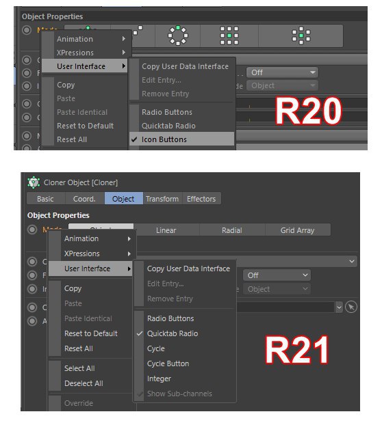Choose Cycle Button in R21 submenu
The height and width of the screenshot is (427, 382).
coord(185,363)
